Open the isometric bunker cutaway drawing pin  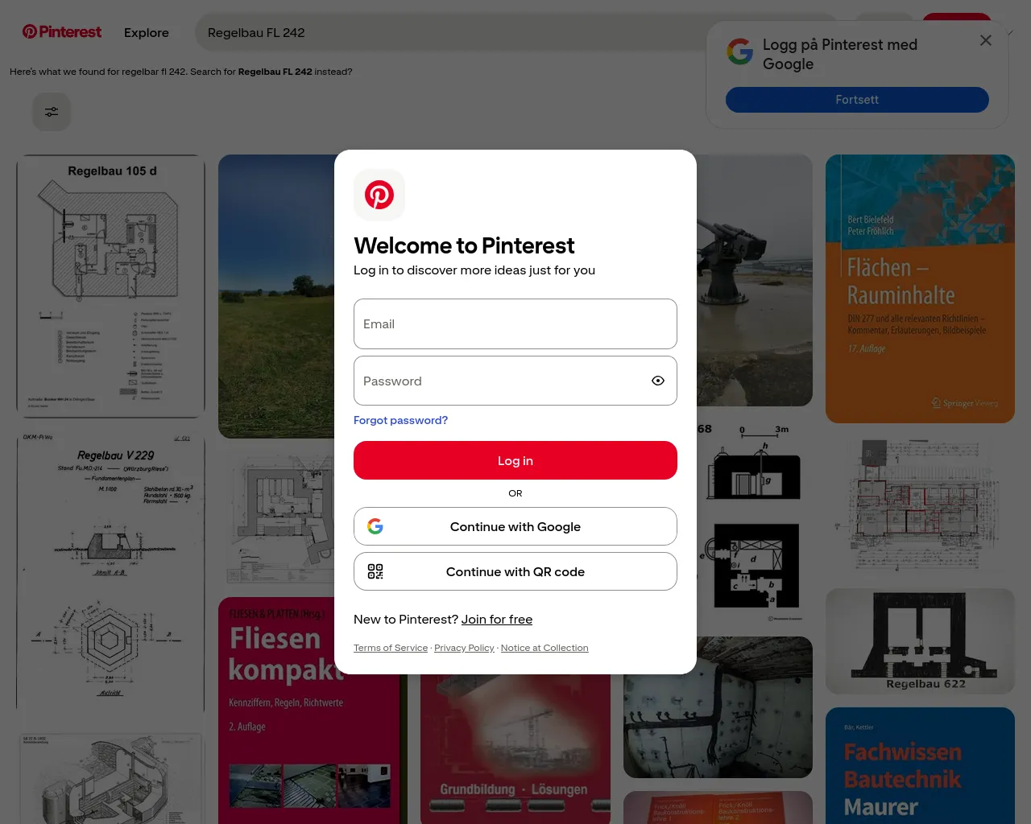point(111,776)
